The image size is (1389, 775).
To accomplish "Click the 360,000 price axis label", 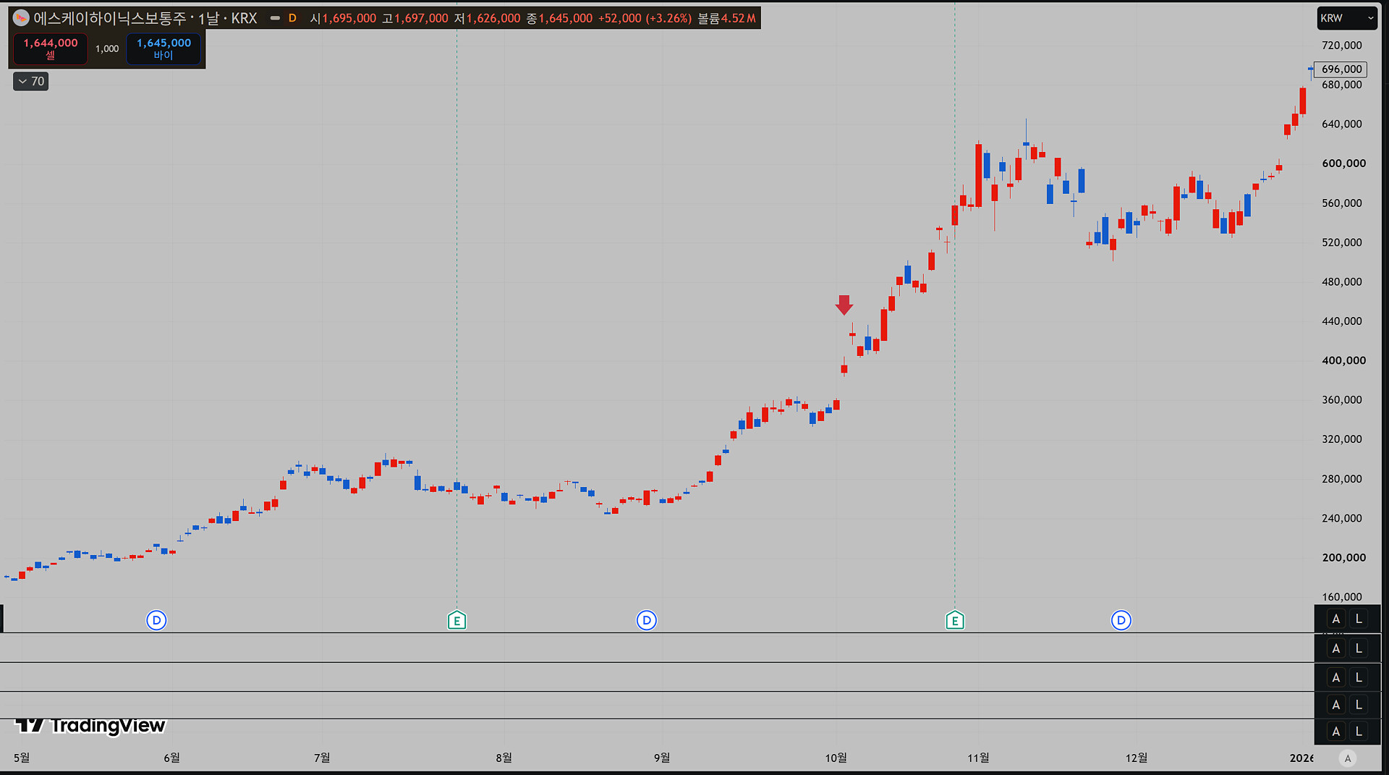I will 1342,400.
